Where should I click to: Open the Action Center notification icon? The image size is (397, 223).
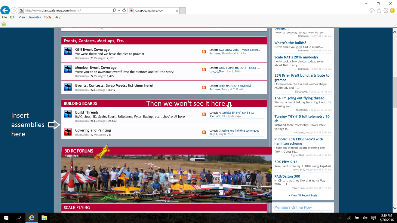click(374, 218)
